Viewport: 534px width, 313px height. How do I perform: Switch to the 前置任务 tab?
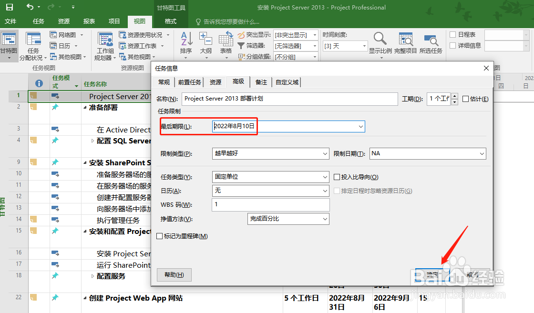point(189,82)
